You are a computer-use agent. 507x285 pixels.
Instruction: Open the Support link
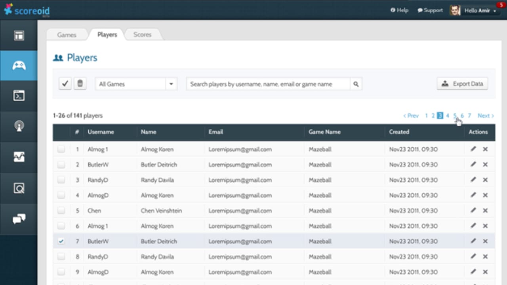click(430, 10)
